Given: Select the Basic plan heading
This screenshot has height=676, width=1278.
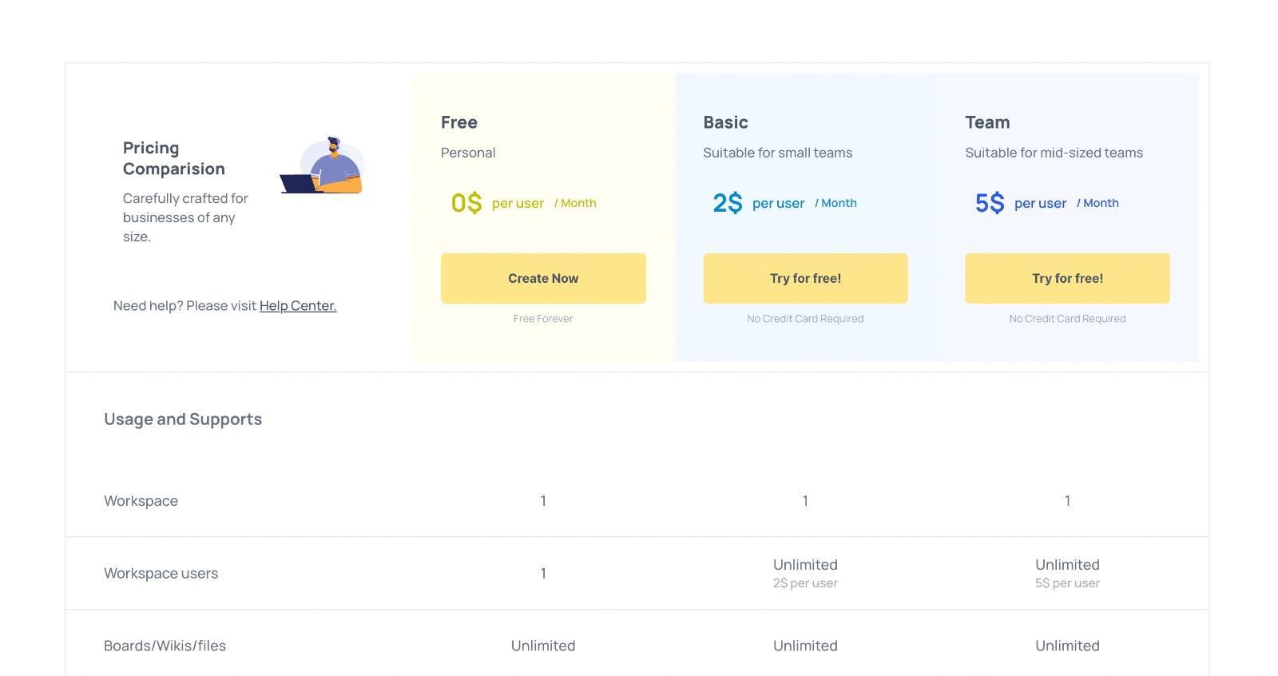Looking at the screenshot, I should pos(725,123).
